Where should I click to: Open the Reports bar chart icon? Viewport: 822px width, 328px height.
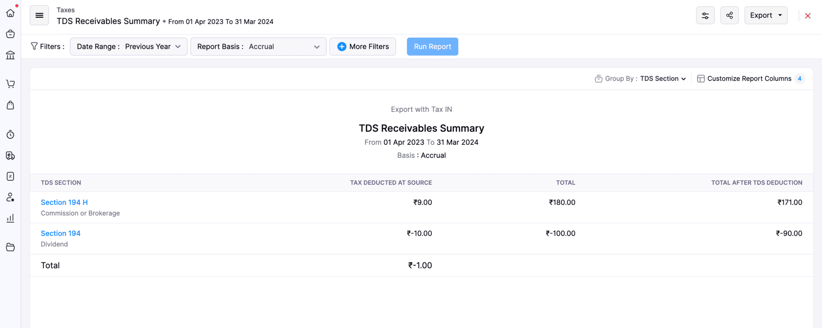point(10,218)
